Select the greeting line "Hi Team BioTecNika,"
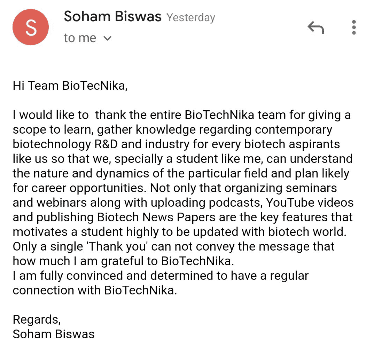Screen dimensions: 374x340 [x=70, y=86]
